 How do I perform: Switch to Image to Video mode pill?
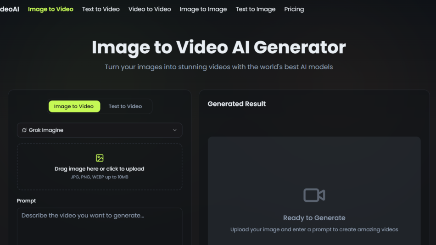click(x=74, y=106)
